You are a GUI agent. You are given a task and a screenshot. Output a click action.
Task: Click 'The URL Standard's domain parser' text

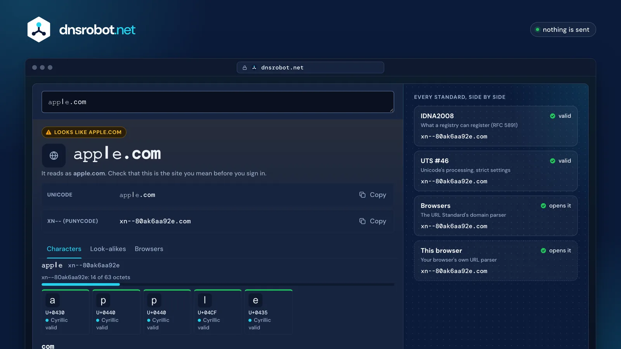point(463,215)
